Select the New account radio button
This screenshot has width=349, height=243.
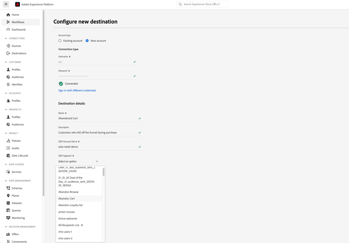click(x=87, y=41)
